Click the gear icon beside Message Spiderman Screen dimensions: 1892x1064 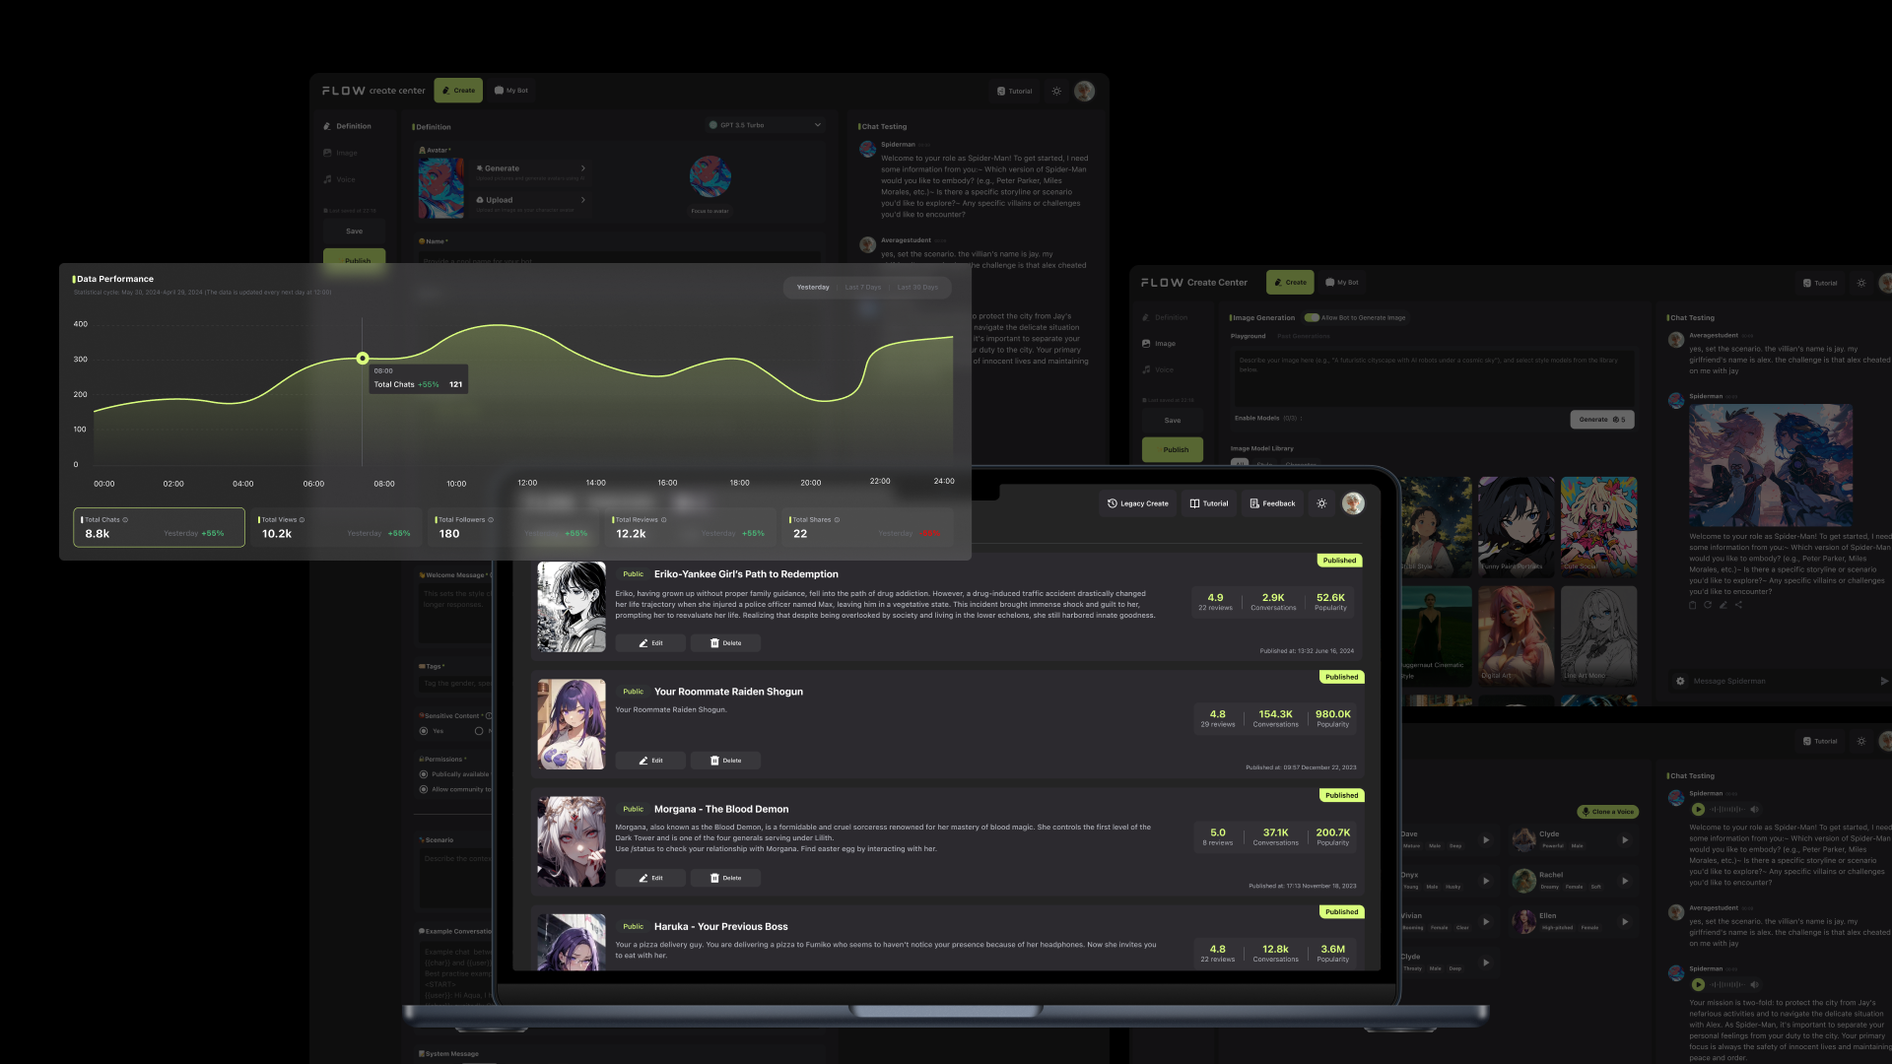(x=1680, y=681)
